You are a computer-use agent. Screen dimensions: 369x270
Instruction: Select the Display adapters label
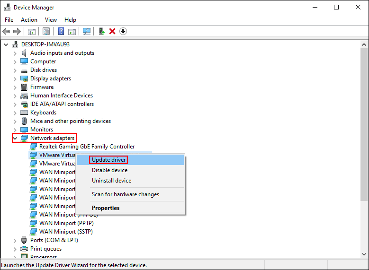point(51,78)
